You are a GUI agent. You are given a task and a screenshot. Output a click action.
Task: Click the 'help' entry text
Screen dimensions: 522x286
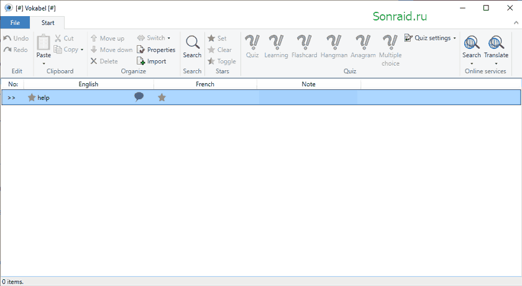pyautogui.click(x=43, y=97)
